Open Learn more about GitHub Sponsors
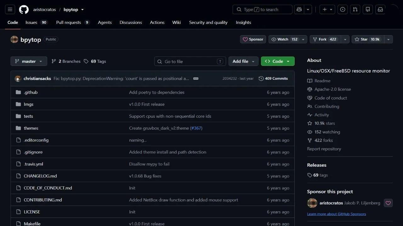The width and height of the screenshot is (403, 226). 337,214
